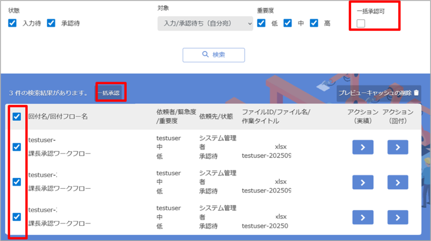
Task: Toggle the select-all checkbox in table header
Action: [x=17, y=117]
